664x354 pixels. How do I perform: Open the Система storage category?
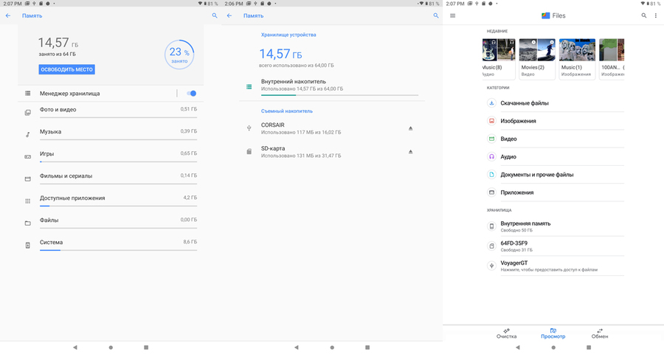pos(111,243)
